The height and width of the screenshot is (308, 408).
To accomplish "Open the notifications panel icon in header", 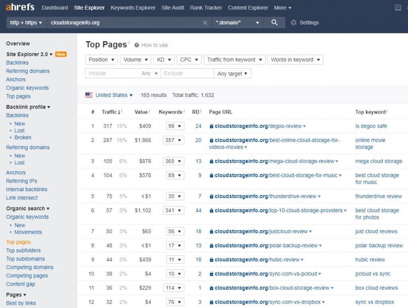I will click(398, 8).
